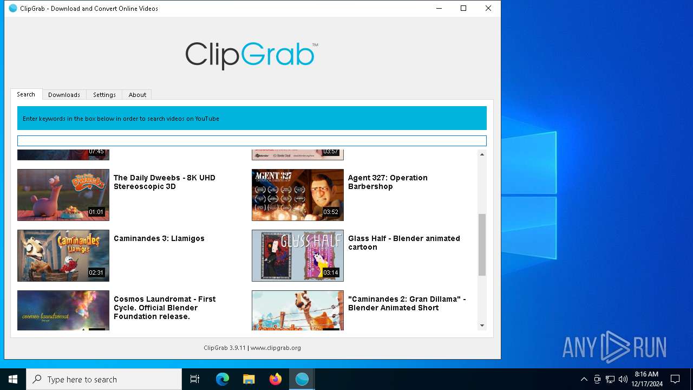693x390 pixels.
Task: Click the blue search instructions banner
Action: click(252, 118)
